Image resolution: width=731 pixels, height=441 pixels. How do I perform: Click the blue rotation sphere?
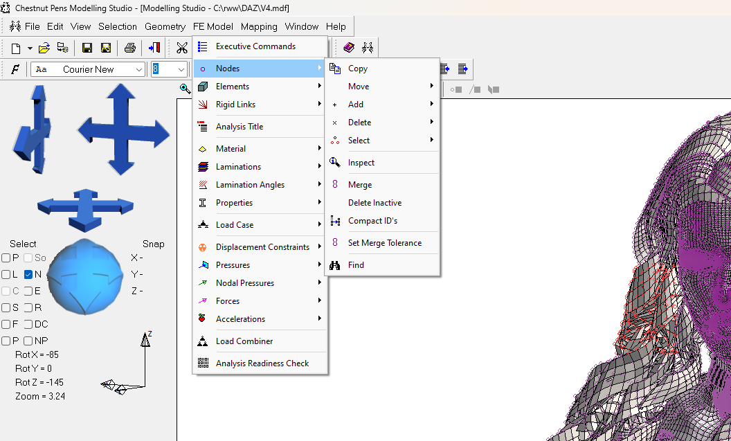(85, 277)
